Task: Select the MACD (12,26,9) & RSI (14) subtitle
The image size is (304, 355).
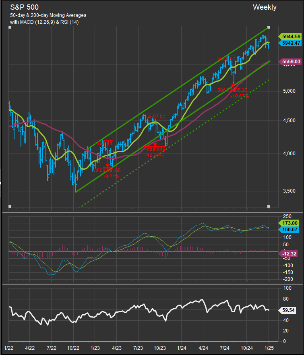Action: (x=44, y=22)
